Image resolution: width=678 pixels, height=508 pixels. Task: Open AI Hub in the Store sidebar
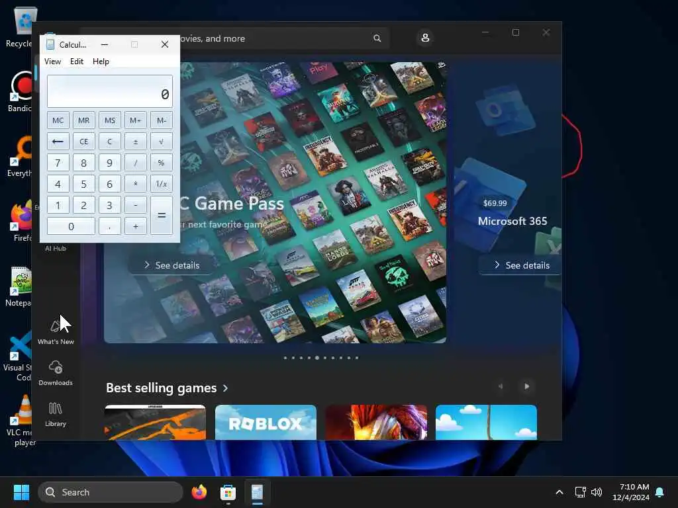pyautogui.click(x=56, y=248)
